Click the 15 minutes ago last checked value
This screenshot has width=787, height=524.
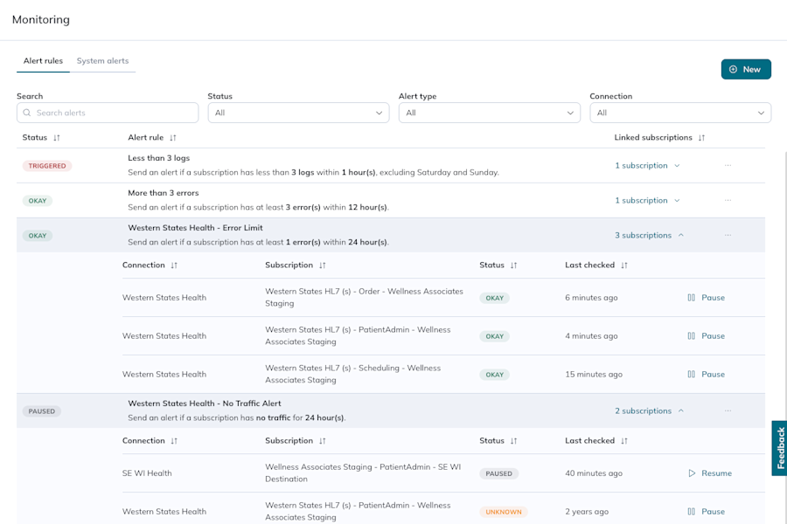point(594,375)
